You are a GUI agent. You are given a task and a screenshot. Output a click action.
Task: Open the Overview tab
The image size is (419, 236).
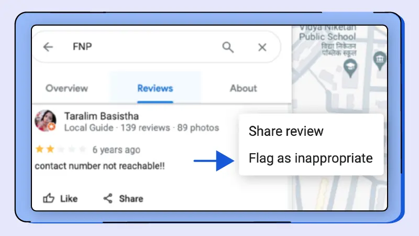pos(67,88)
